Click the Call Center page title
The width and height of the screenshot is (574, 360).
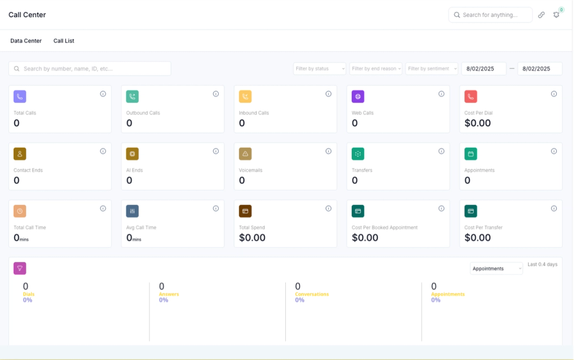point(27,15)
